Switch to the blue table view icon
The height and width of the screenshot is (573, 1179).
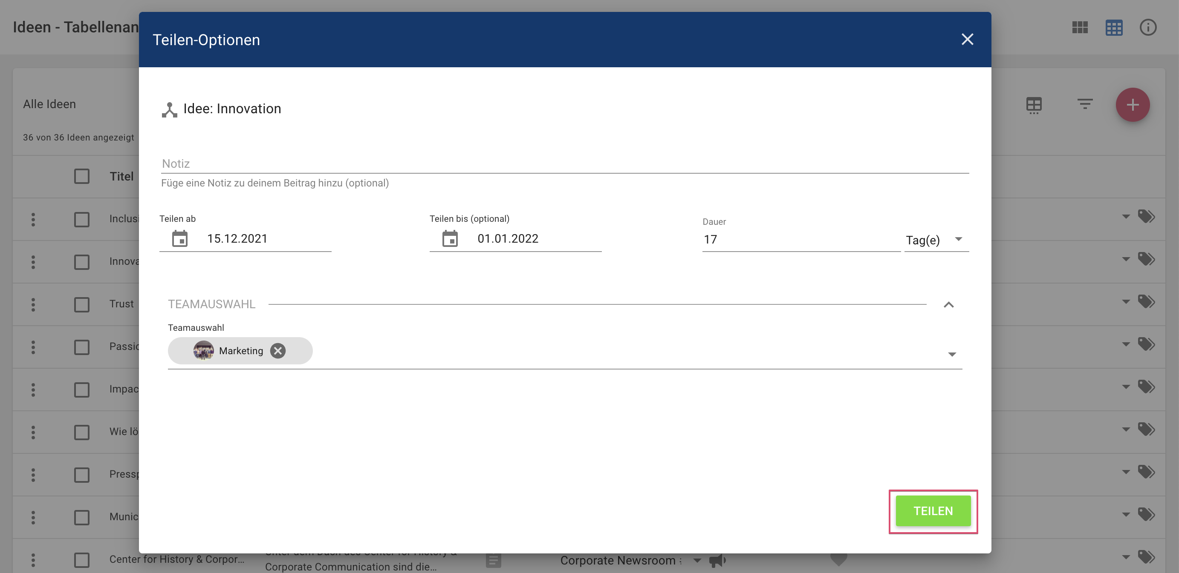(1113, 27)
